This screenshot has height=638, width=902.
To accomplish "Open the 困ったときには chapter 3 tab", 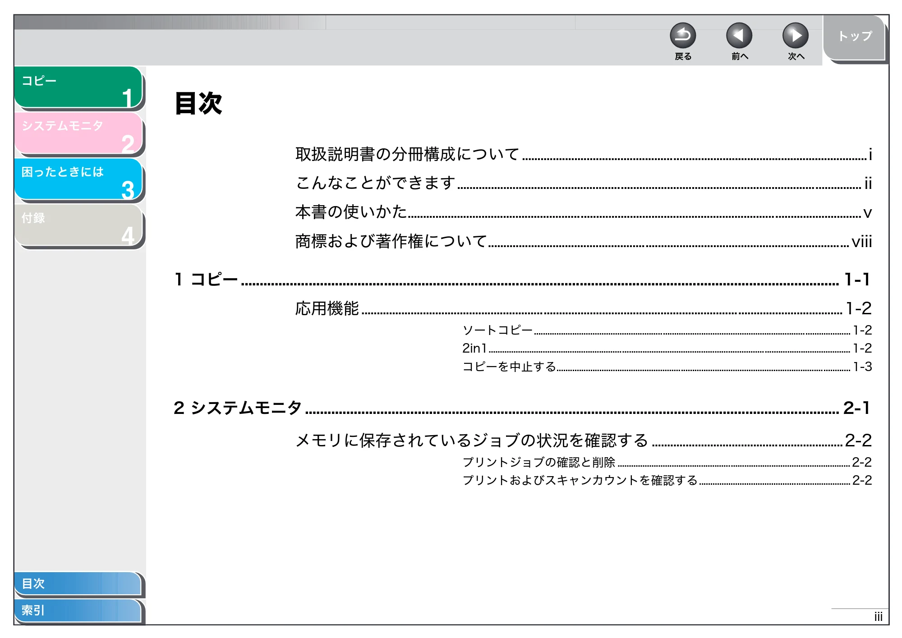I will pyautogui.click(x=78, y=179).
